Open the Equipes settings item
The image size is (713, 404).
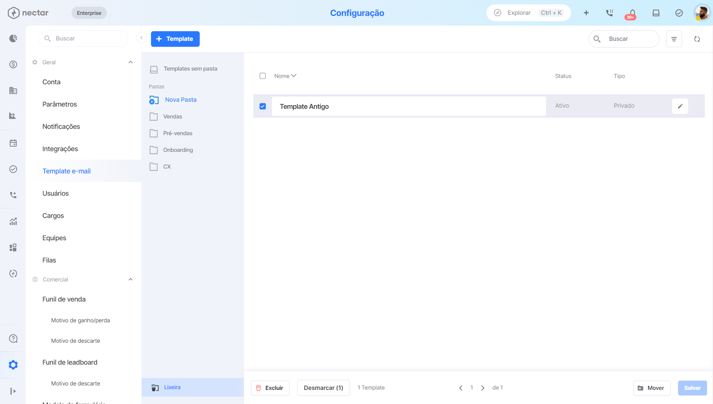click(54, 238)
